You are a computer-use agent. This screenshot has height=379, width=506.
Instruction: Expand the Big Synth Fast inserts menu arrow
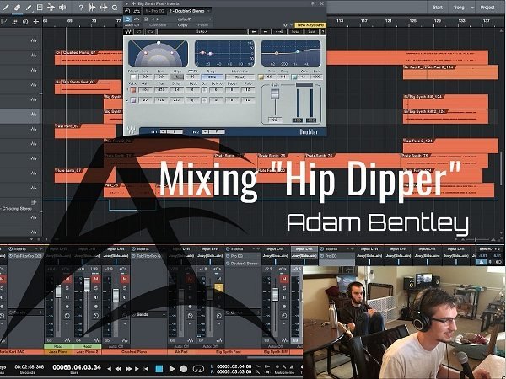[x=127, y=4]
